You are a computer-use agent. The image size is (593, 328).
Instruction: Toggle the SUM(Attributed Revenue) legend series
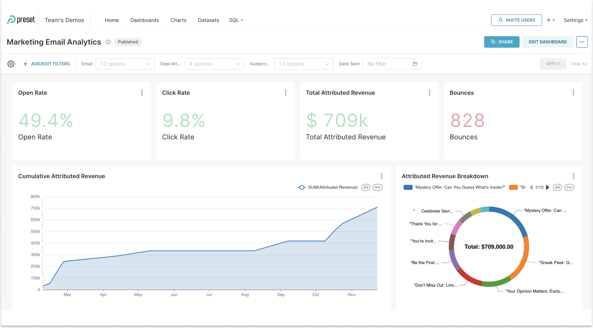coord(327,187)
